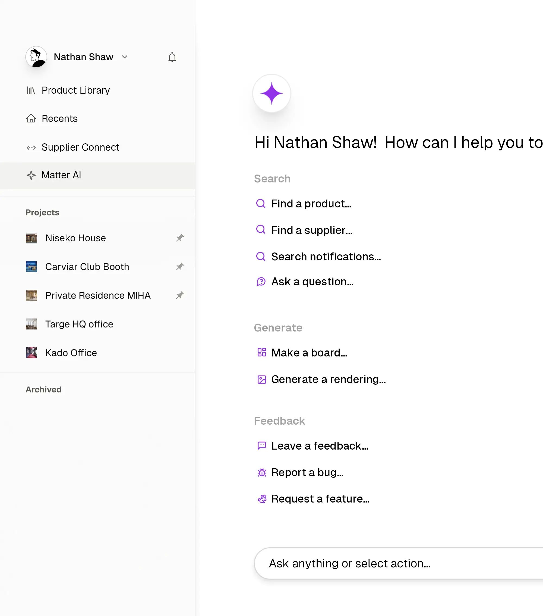Collapse the Projects section header
This screenshot has height=616, width=543.
(x=42, y=213)
